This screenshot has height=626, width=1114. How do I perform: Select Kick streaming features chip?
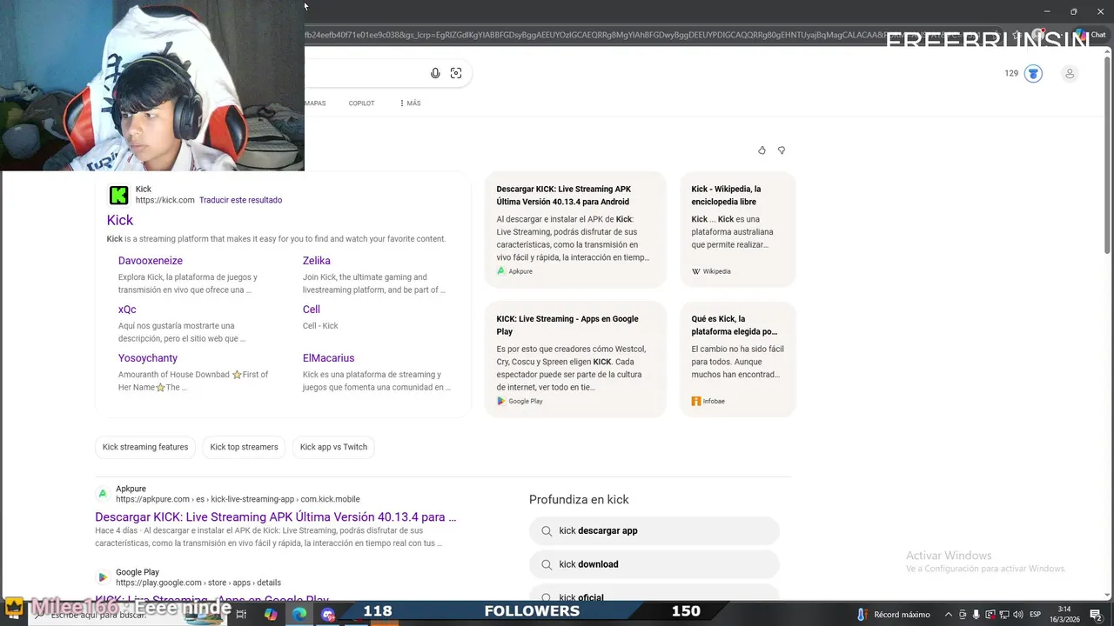pyautogui.click(x=145, y=447)
